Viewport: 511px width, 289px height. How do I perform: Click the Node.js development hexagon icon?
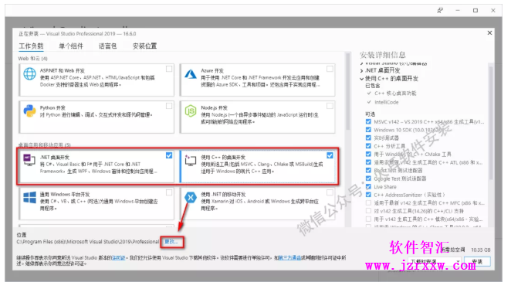(191, 111)
